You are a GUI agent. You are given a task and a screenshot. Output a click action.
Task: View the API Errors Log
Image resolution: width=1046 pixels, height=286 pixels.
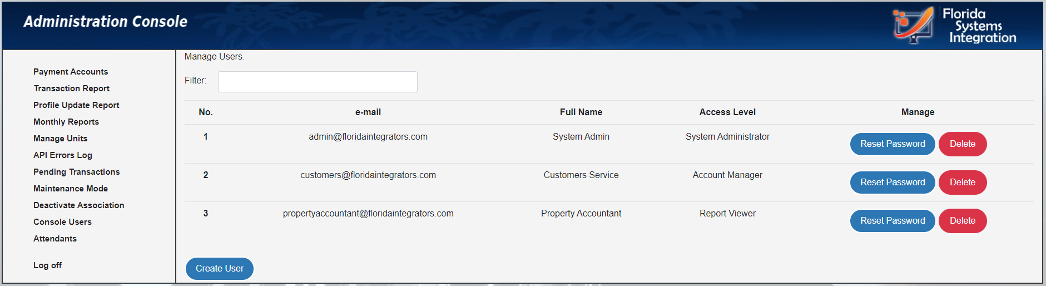point(63,155)
